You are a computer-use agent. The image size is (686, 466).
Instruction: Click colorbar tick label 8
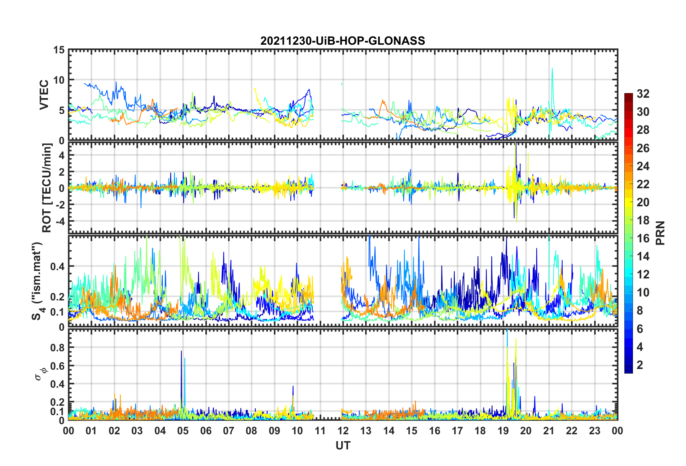coord(640,310)
